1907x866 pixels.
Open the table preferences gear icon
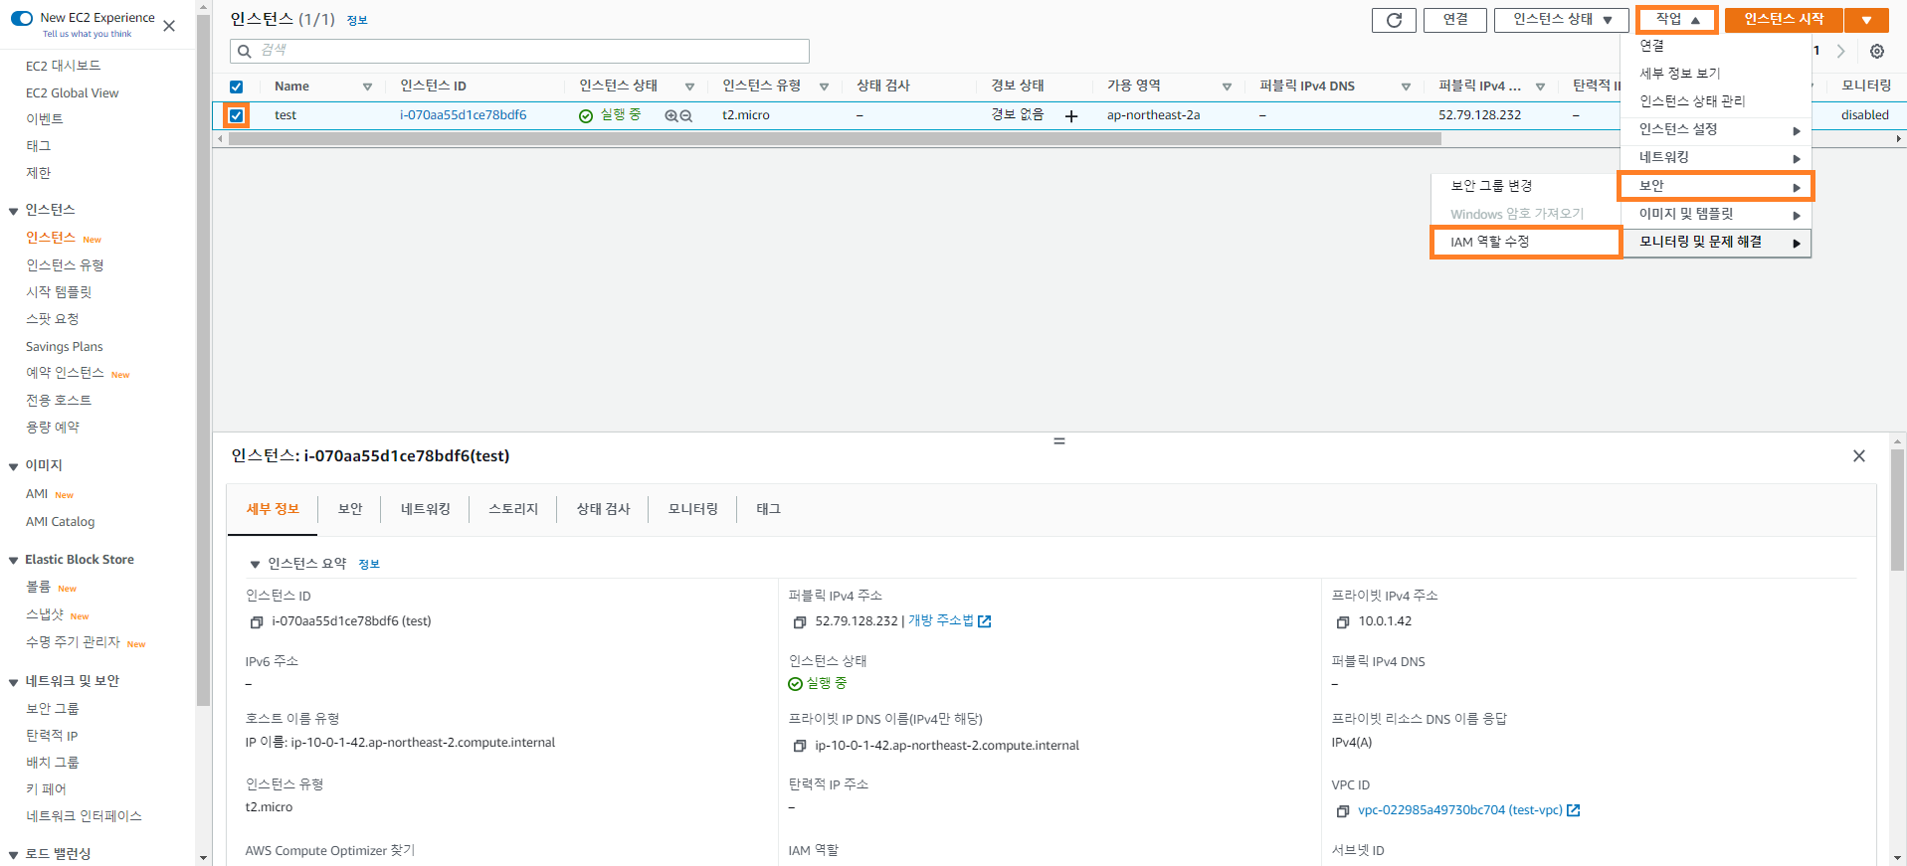tap(1877, 52)
